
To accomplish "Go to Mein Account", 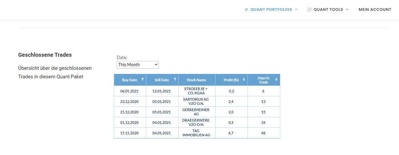I will tap(375, 10).
